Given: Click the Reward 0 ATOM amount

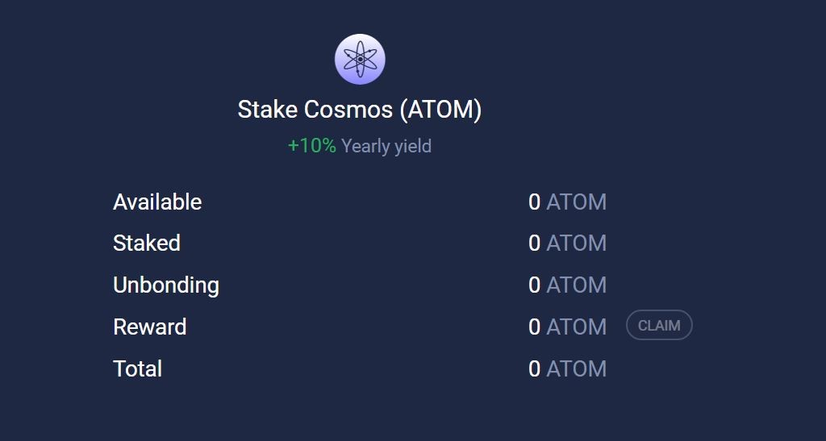Looking at the screenshot, I should (x=567, y=327).
